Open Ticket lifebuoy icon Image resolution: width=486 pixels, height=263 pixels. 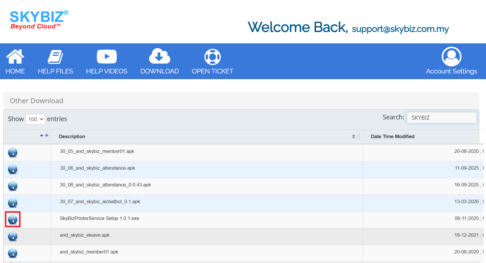pos(212,57)
